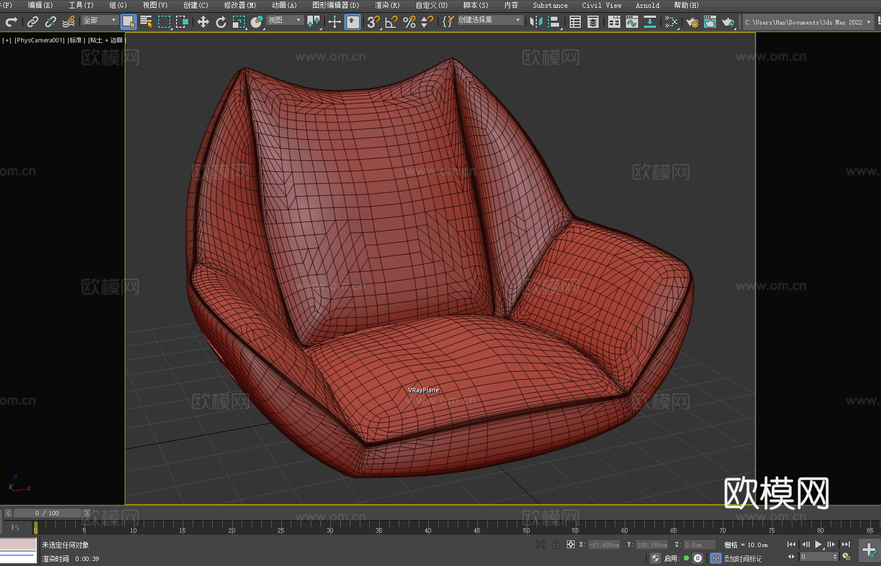Open Render Setup teapot-gear icon
Screen dimensions: 881x566
(x=692, y=22)
